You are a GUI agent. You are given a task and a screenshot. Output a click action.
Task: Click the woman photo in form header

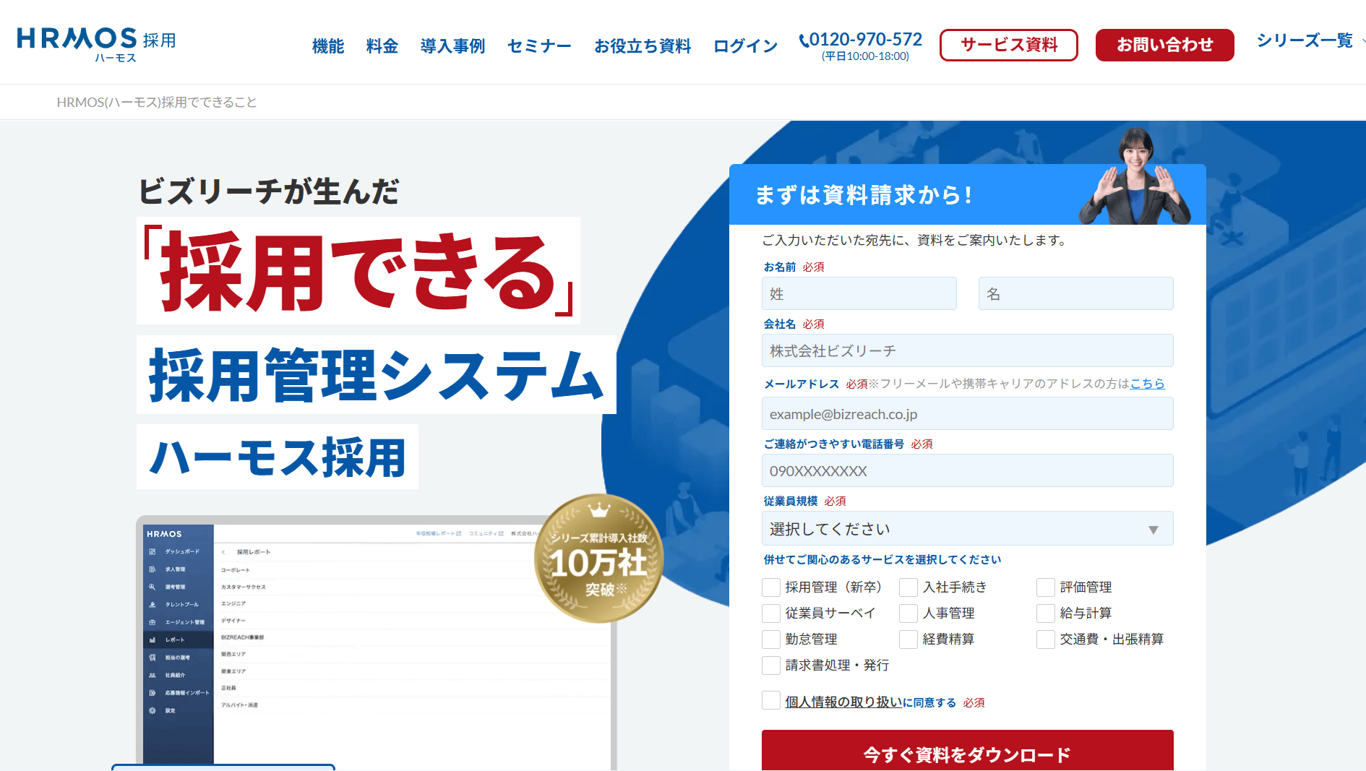coord(1135,176)
